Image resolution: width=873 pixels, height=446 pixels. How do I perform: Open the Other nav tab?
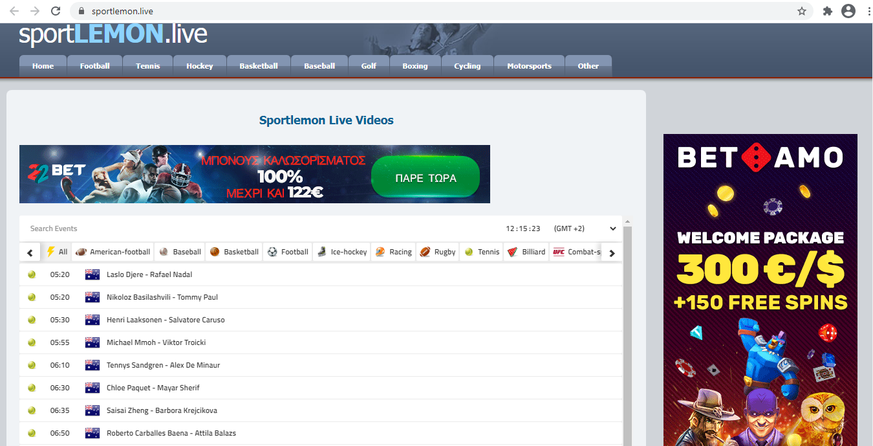pos(588,66)
